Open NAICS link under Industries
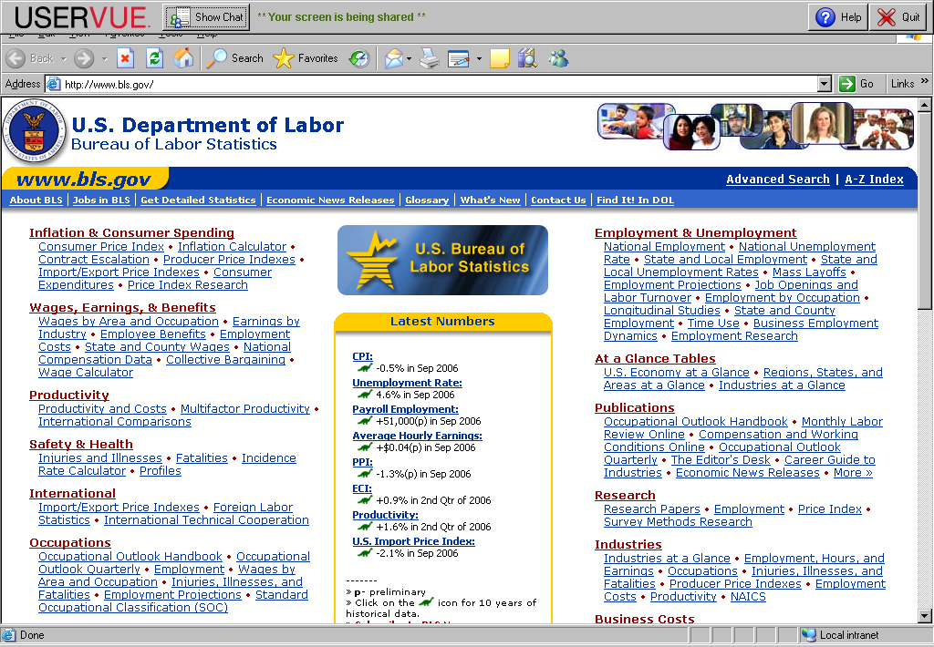This screenshot has width=934, height=647. [x=748, y=596]
